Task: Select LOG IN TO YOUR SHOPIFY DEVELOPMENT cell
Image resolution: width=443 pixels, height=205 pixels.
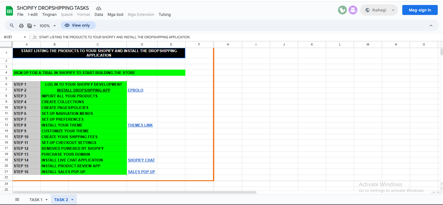Action: (84, 84)
